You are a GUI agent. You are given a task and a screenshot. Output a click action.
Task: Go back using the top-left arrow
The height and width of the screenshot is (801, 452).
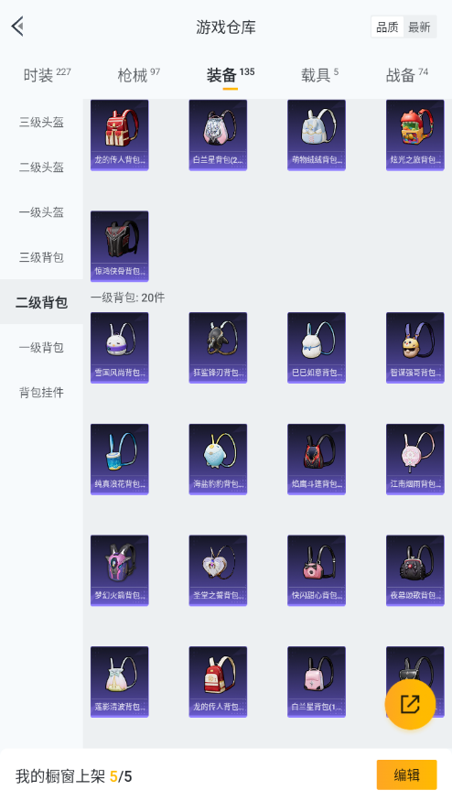click(18, 27)
